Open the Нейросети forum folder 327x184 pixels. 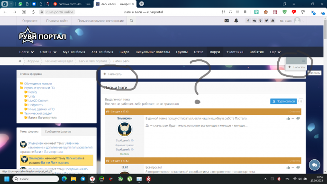[36, 105]
